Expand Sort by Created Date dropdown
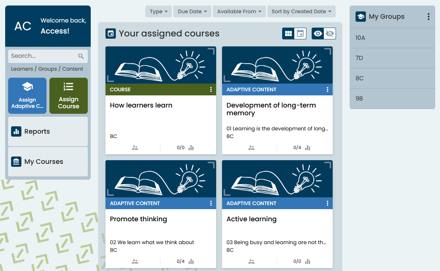 [301, 11]
